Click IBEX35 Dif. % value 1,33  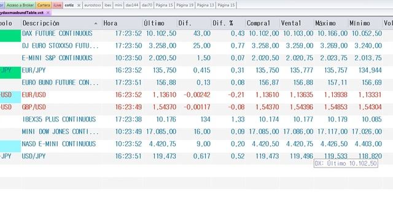(238, 119)
